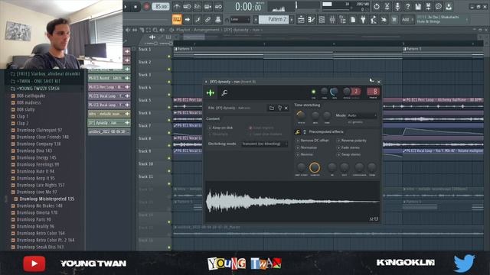Open the Pattern 2 selector
The image size is (490, 275).
(x=274, y=19)
